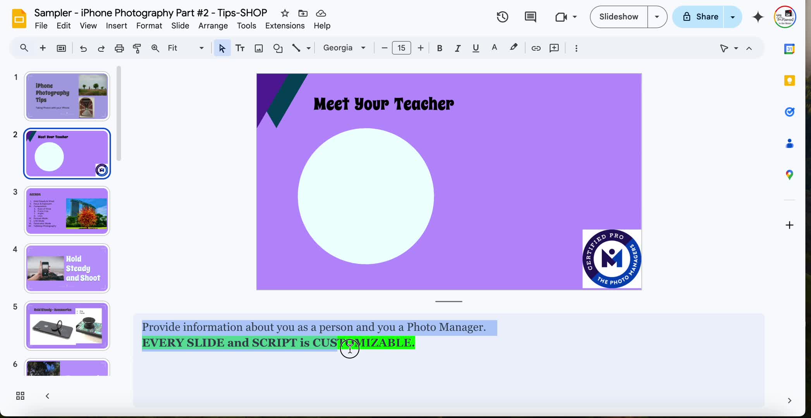Click the video camera meeting icon
This screenshot has width=811, height=418.
coord(561,17)
